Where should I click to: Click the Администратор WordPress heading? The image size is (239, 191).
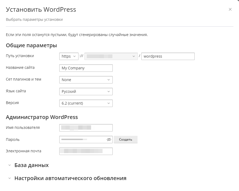tap(42, 117)
